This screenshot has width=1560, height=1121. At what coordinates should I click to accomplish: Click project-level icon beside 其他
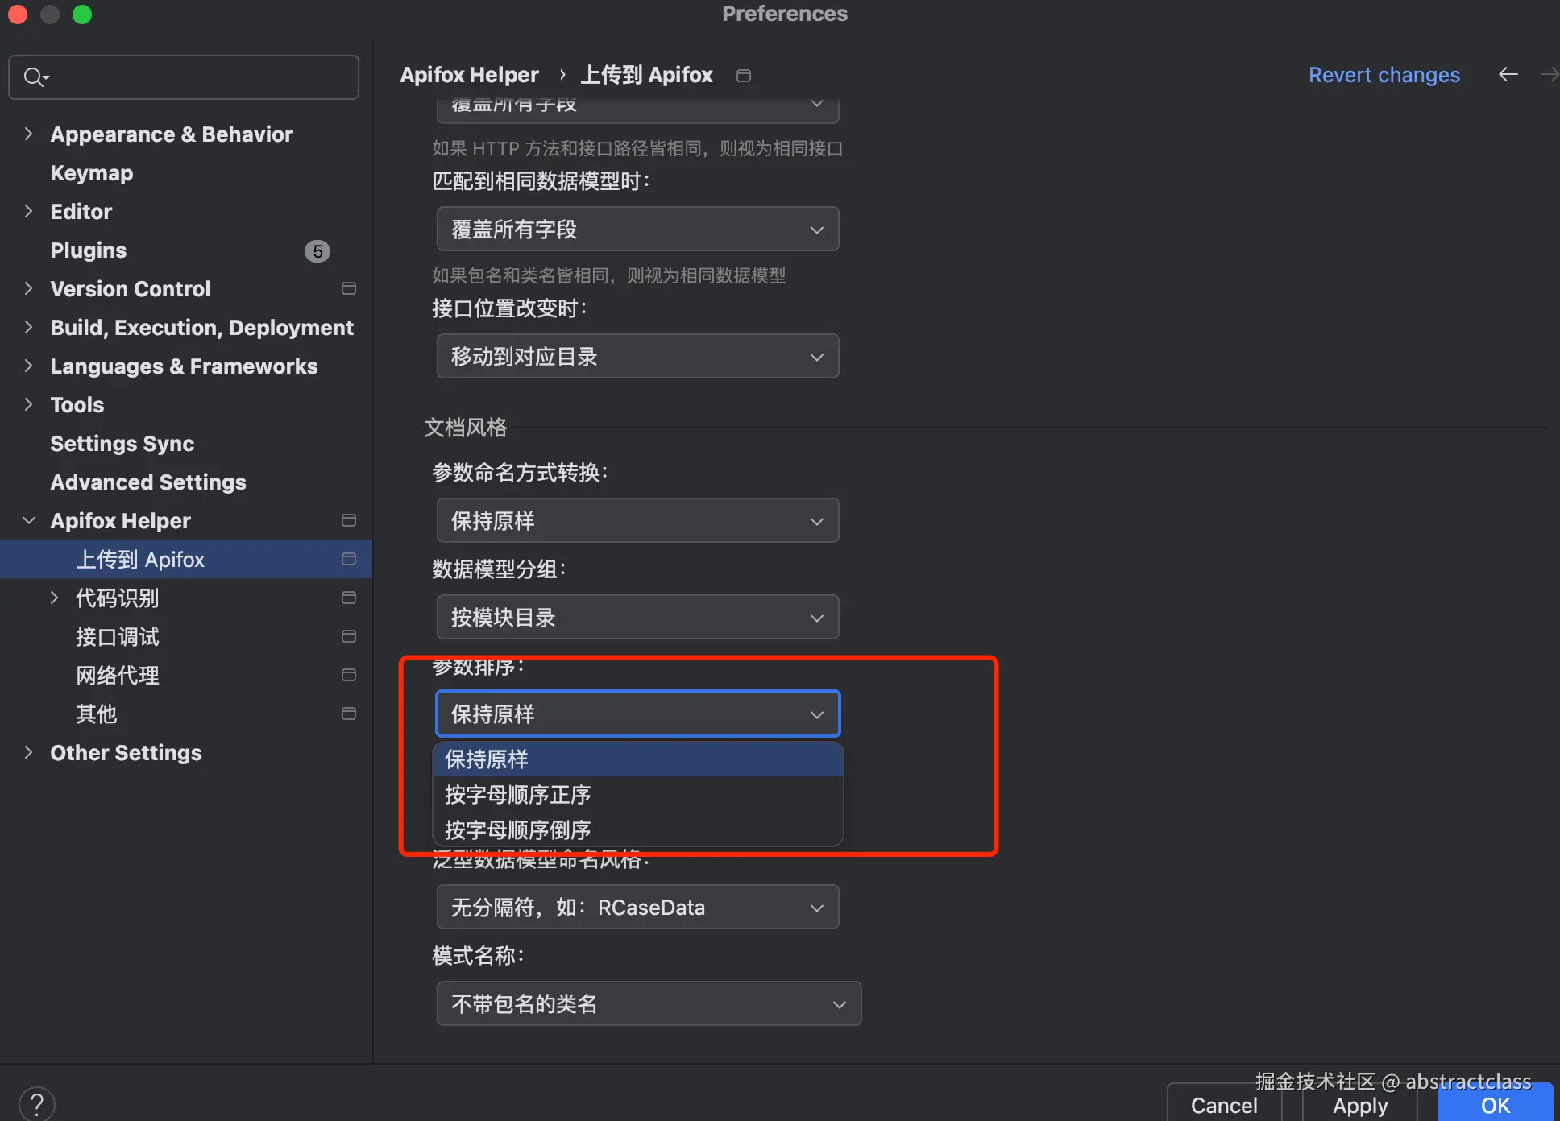pyautogui.click(x=349, y=714)
